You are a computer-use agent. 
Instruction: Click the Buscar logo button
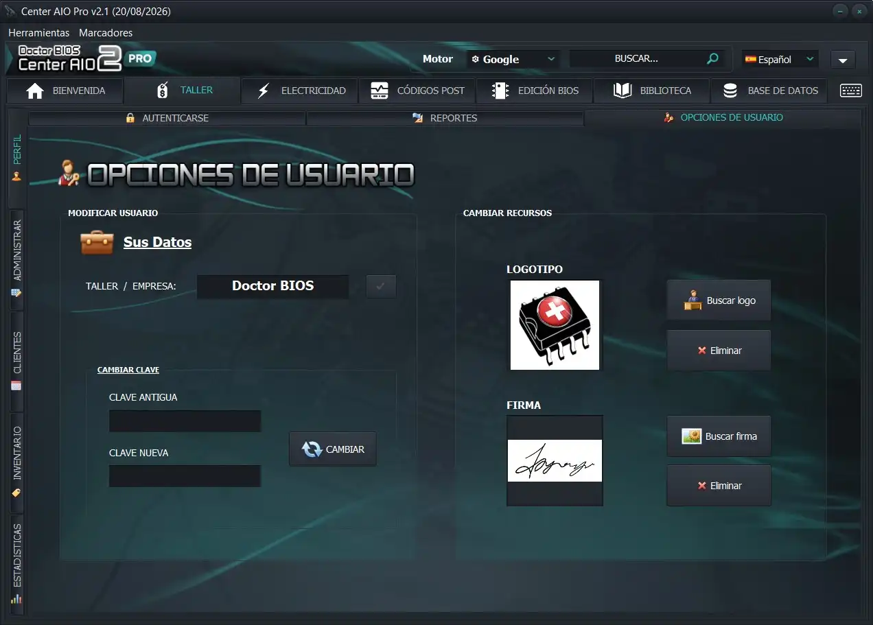(x=719, y=300)
